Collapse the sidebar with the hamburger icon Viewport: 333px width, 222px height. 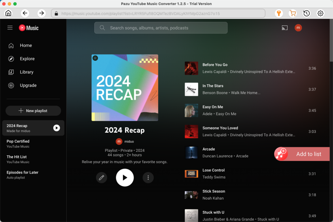click(10, 28)
